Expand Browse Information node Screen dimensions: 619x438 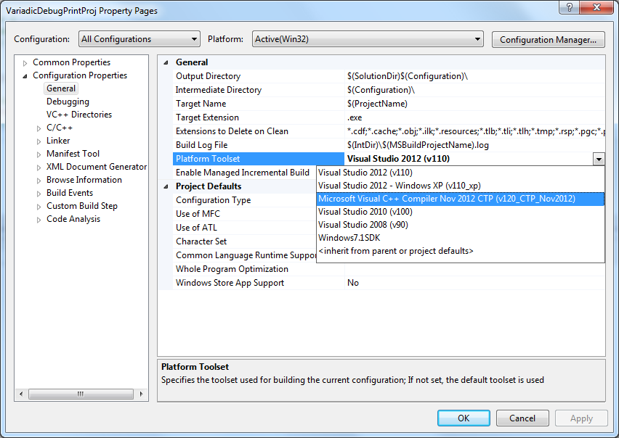[39, 181]
